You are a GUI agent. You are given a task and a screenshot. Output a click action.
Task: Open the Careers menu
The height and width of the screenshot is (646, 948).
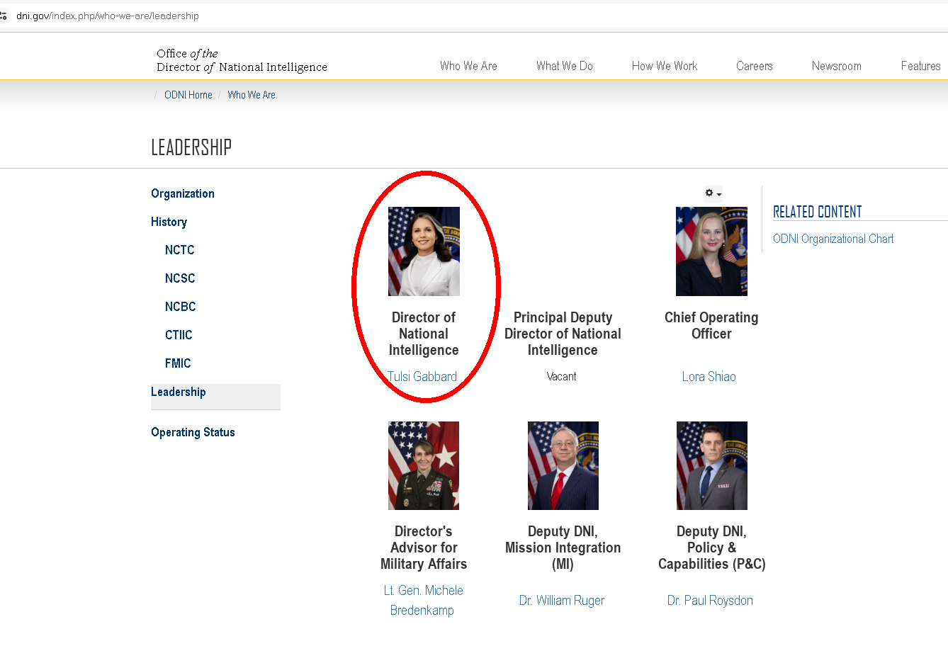[755, 66]
